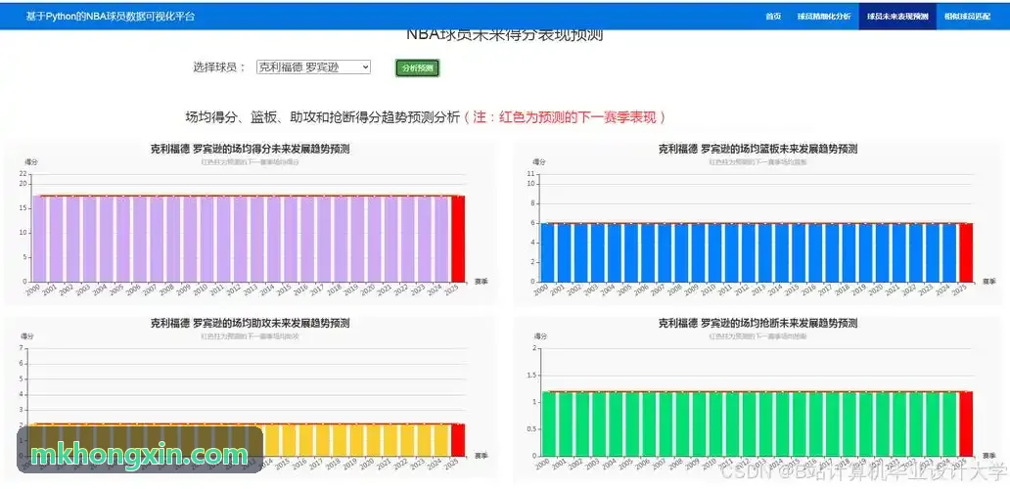Click the 11 y-axis value in rebounds chart
Image resolution: width=1010 pixels, height=489 pixels.
click(531, 174)
